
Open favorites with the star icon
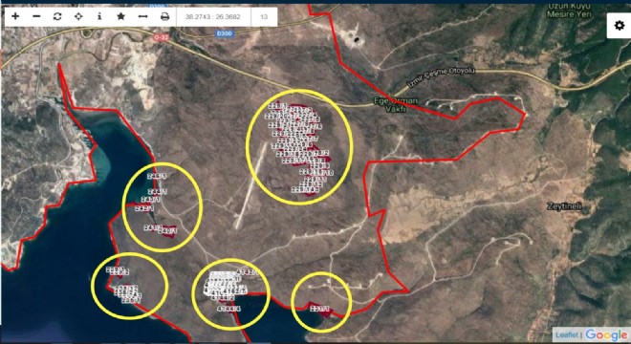tap(120, 16)
